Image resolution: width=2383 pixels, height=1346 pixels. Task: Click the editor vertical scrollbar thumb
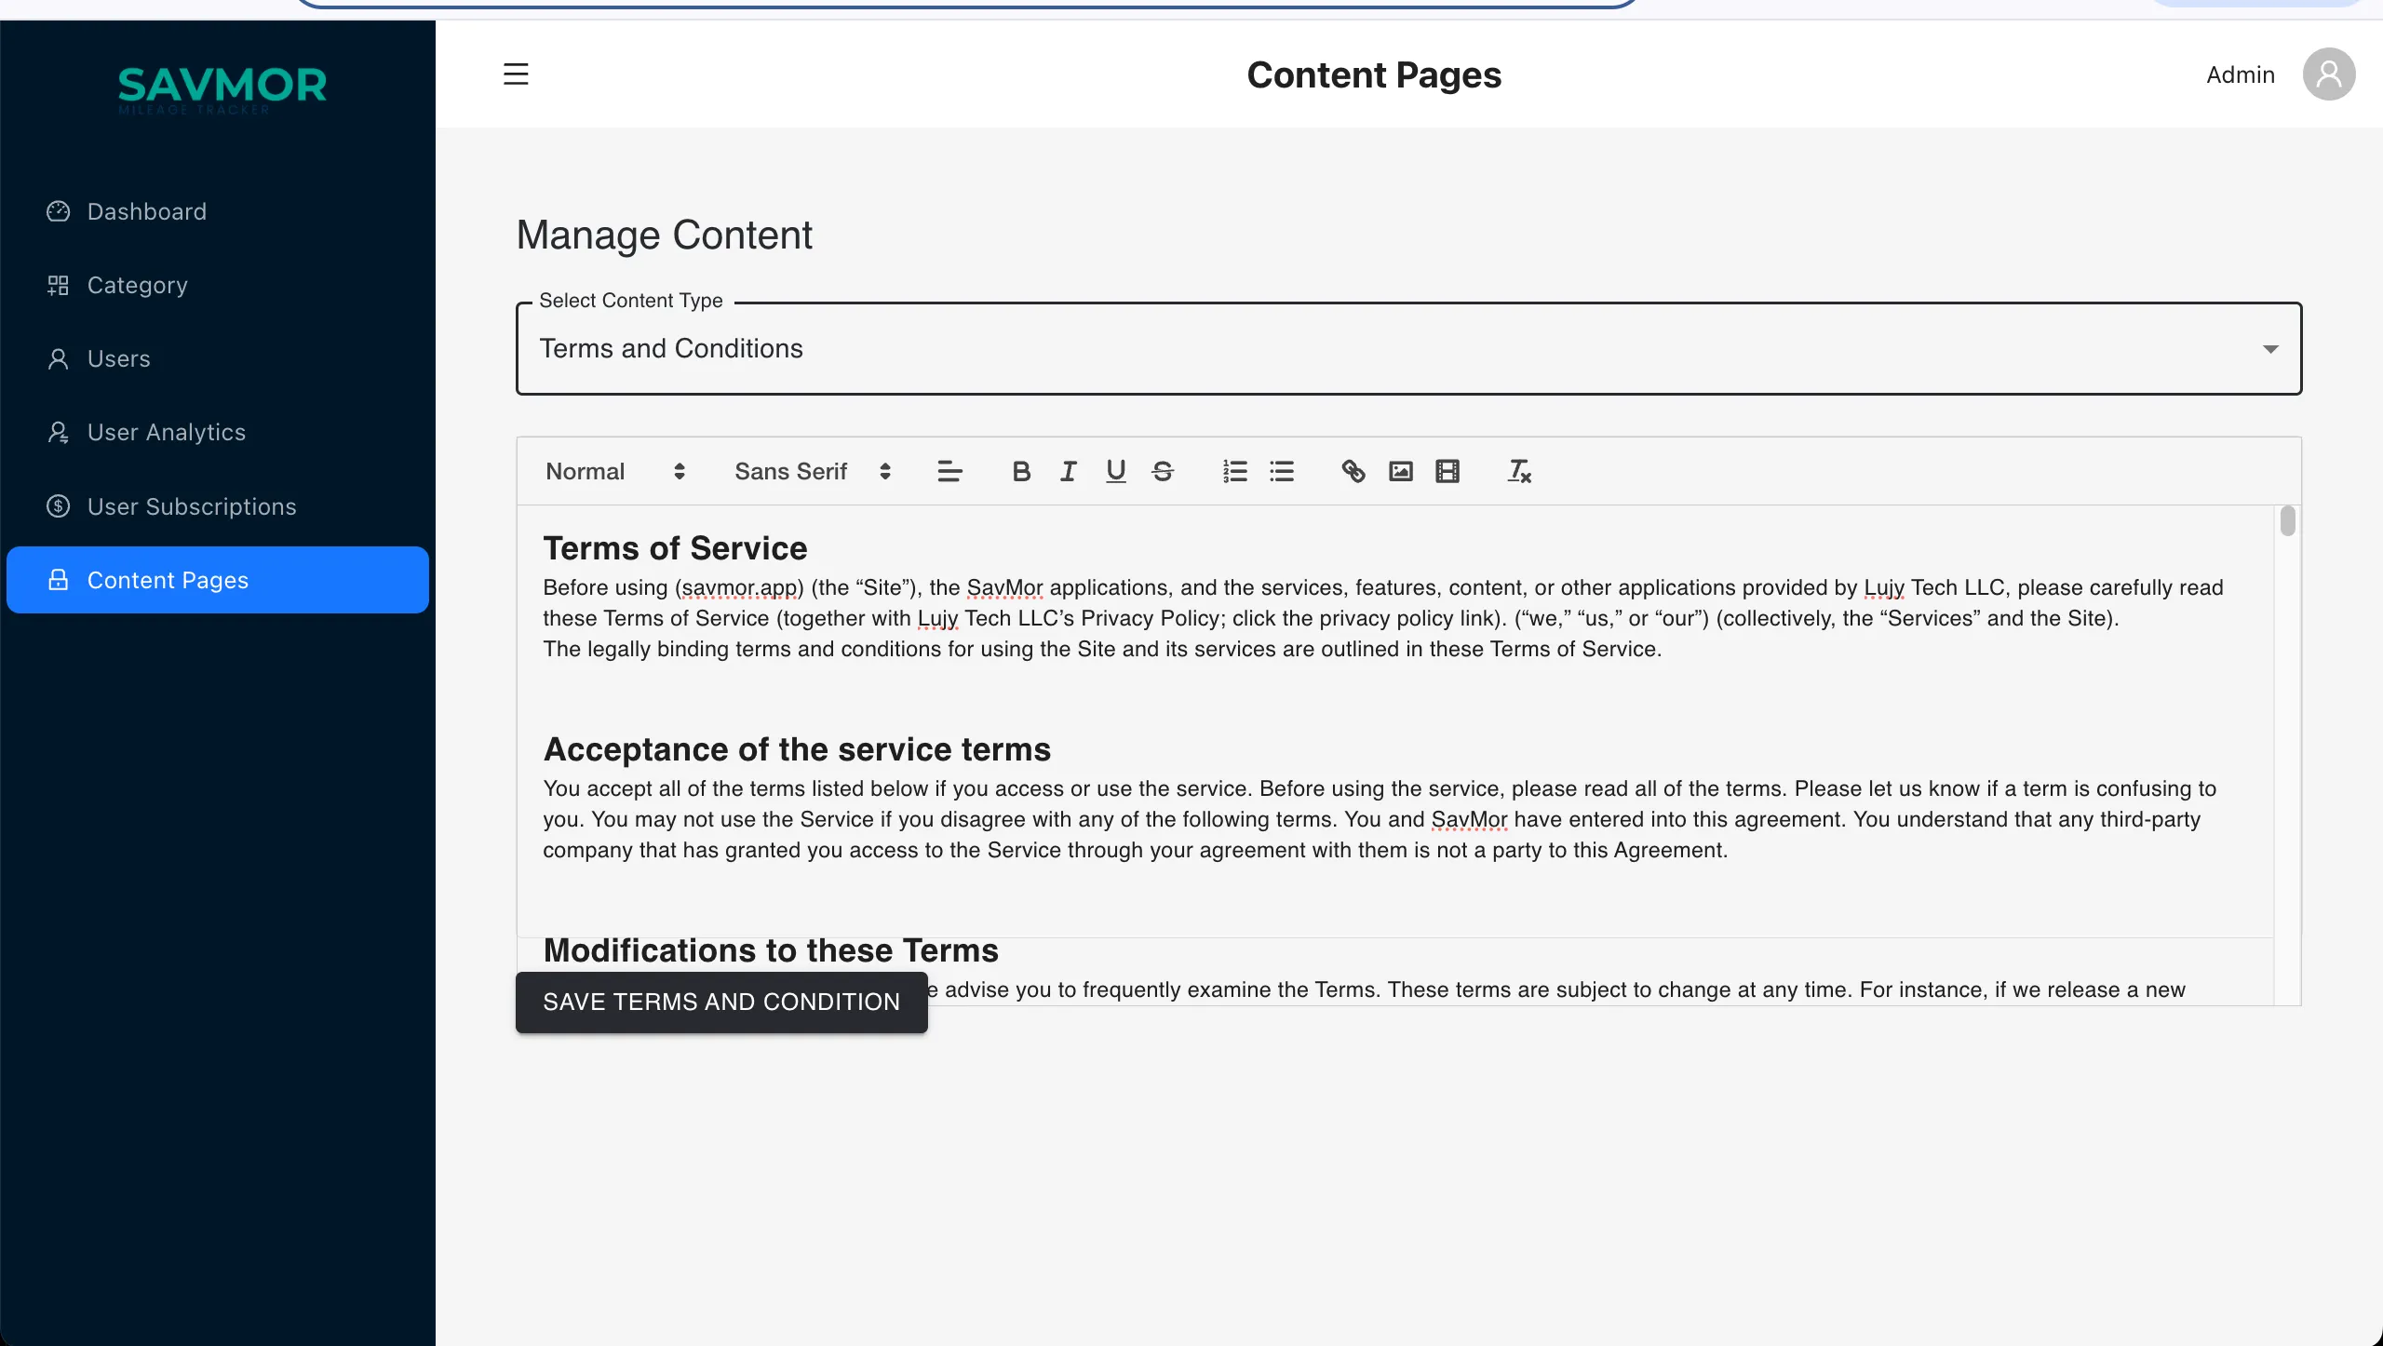[2287, 521]
